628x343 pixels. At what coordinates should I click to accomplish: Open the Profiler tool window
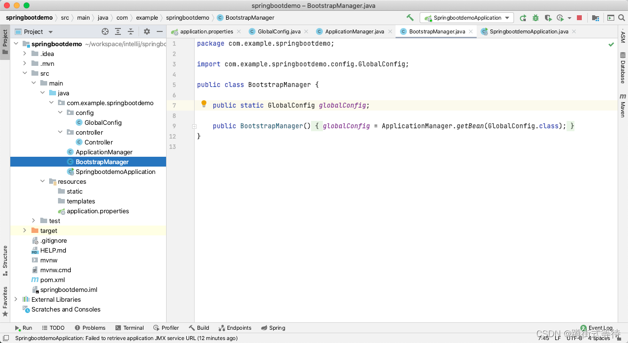click(x=166, y=328)
